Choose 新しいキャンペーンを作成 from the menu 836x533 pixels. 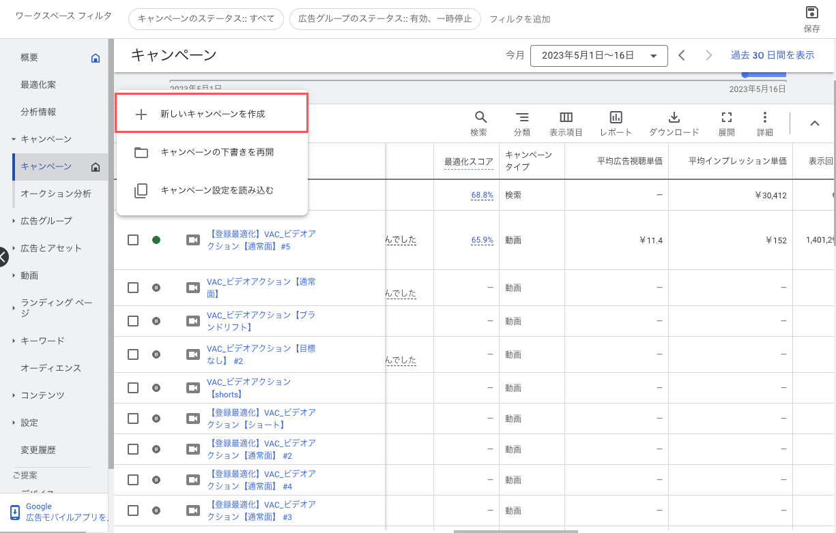tap(212, 114)
